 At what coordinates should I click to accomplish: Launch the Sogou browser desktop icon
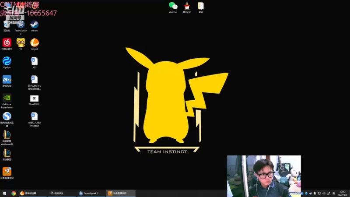[x=7, y=120]
